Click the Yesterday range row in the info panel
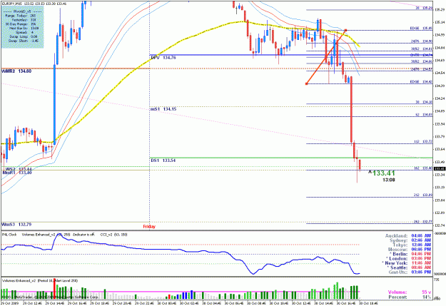 tap(24, 20)
